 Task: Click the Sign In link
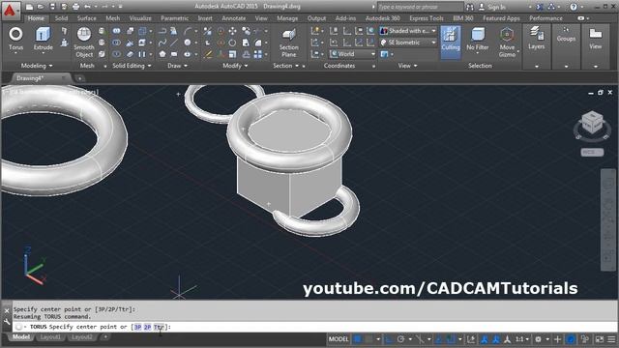coord(496,7)
